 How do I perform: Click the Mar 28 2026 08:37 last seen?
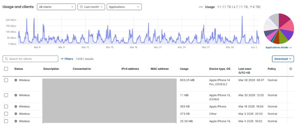click(x=251, y=80)
